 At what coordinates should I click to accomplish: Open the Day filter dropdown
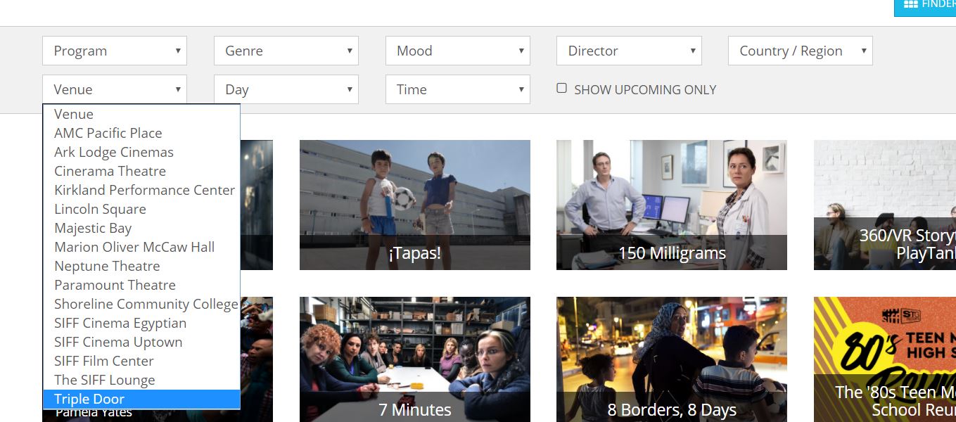click(286, 89)
